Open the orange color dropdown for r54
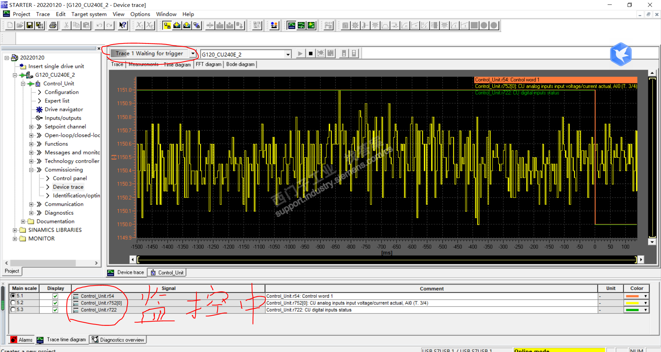Screen dimensions: 661x352 [x=646, y=296]
